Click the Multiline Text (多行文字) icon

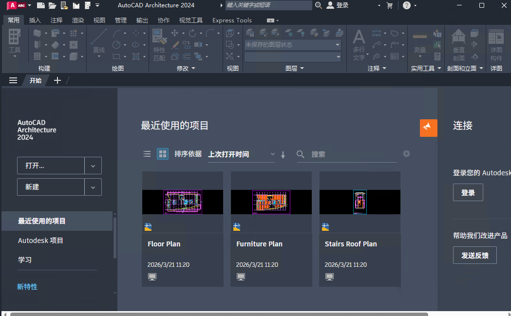pyautogui.click(x=359, y=45)
